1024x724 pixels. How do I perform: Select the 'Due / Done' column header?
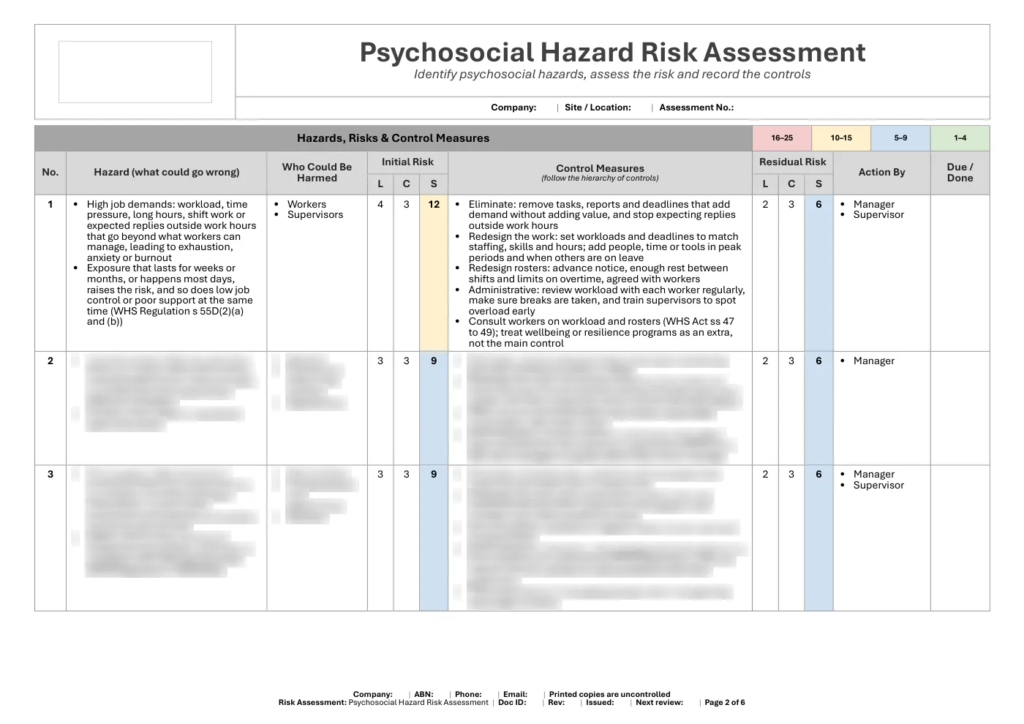click(960, 173)
